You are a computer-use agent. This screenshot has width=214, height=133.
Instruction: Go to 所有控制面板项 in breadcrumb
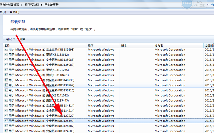9,5
